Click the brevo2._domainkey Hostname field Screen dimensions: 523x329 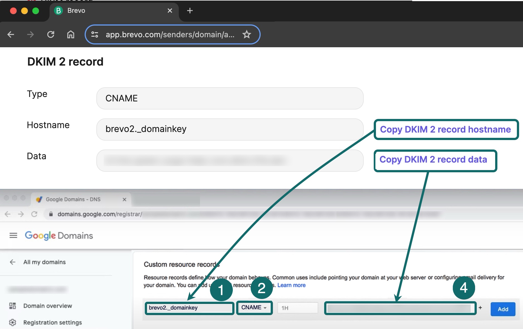click(x=230, y=129)
